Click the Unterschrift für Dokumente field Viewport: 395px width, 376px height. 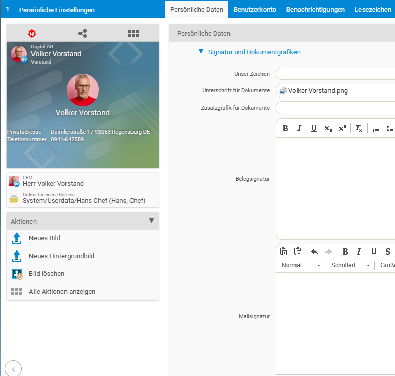coord(335,90)
